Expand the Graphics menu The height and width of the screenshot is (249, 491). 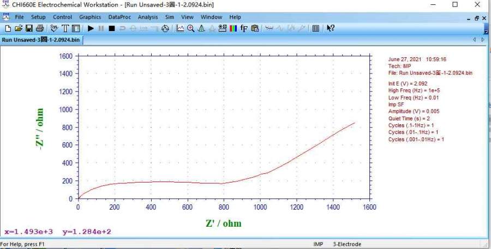90,17
